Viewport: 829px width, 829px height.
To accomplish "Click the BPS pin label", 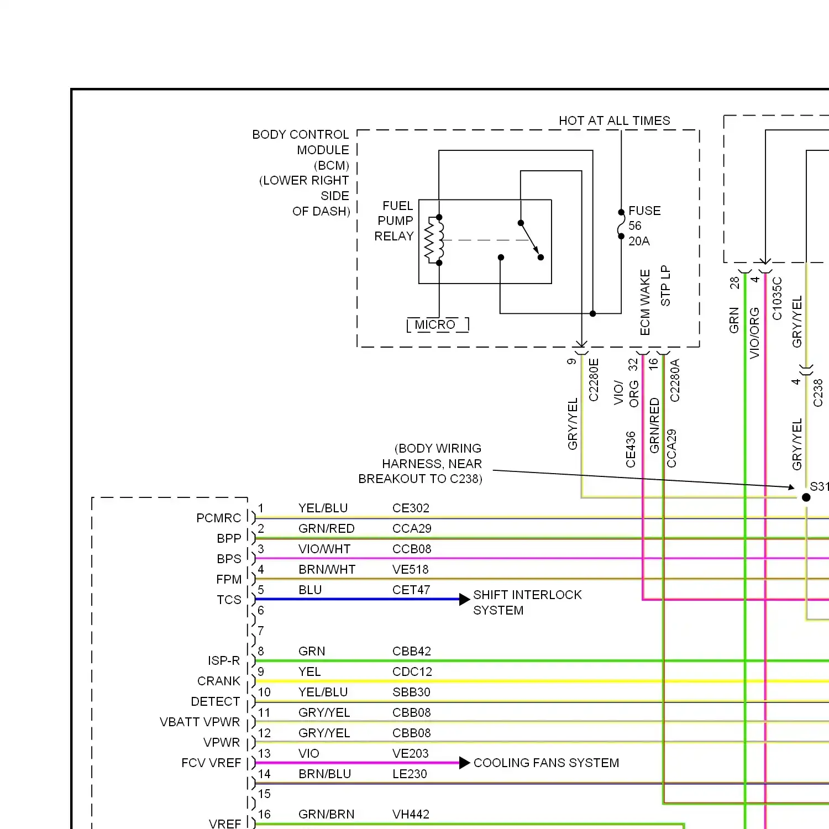I will 229,559.
